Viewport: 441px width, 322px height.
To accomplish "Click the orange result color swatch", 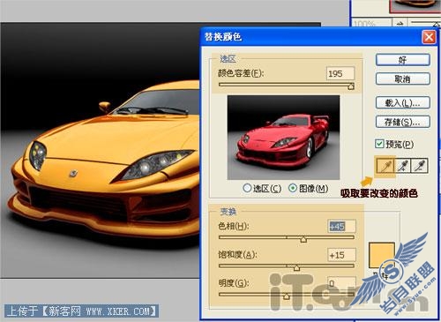I will point(382,255).
